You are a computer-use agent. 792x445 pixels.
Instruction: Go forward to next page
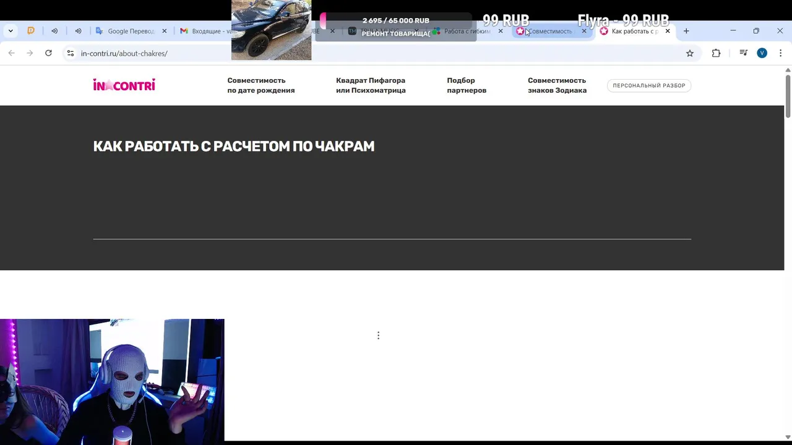(x=30, y=53)
